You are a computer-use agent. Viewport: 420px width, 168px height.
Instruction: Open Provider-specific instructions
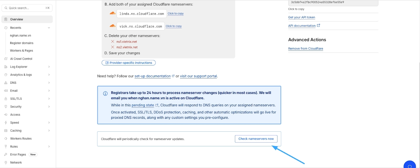coord(129,63)
